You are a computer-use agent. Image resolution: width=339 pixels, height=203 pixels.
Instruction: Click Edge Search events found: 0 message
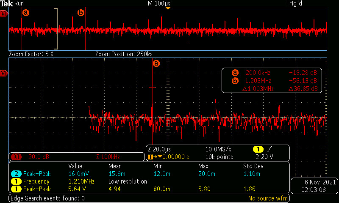47,198
